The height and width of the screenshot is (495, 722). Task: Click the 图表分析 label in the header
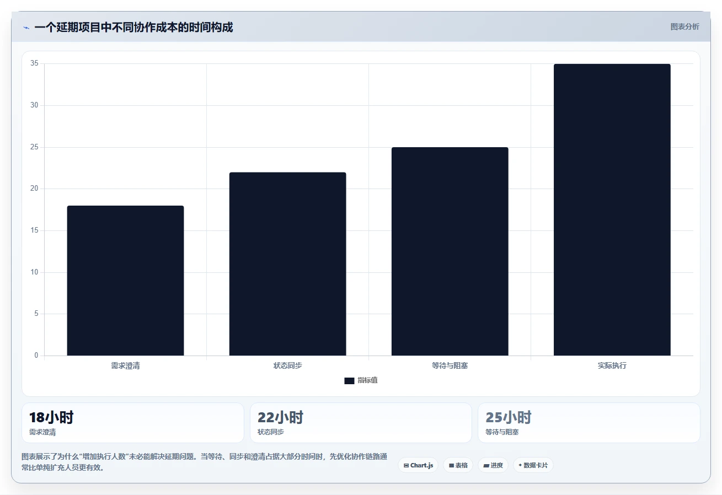click(684, 26)
